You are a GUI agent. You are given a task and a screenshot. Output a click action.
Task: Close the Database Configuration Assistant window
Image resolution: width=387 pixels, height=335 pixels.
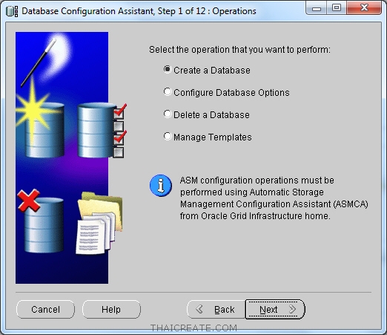click(x=364, y=8)
